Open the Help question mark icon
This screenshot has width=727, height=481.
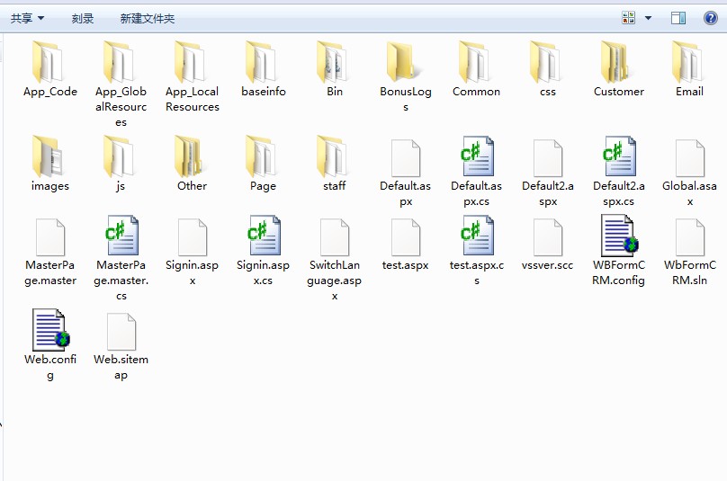click(710, 18)
